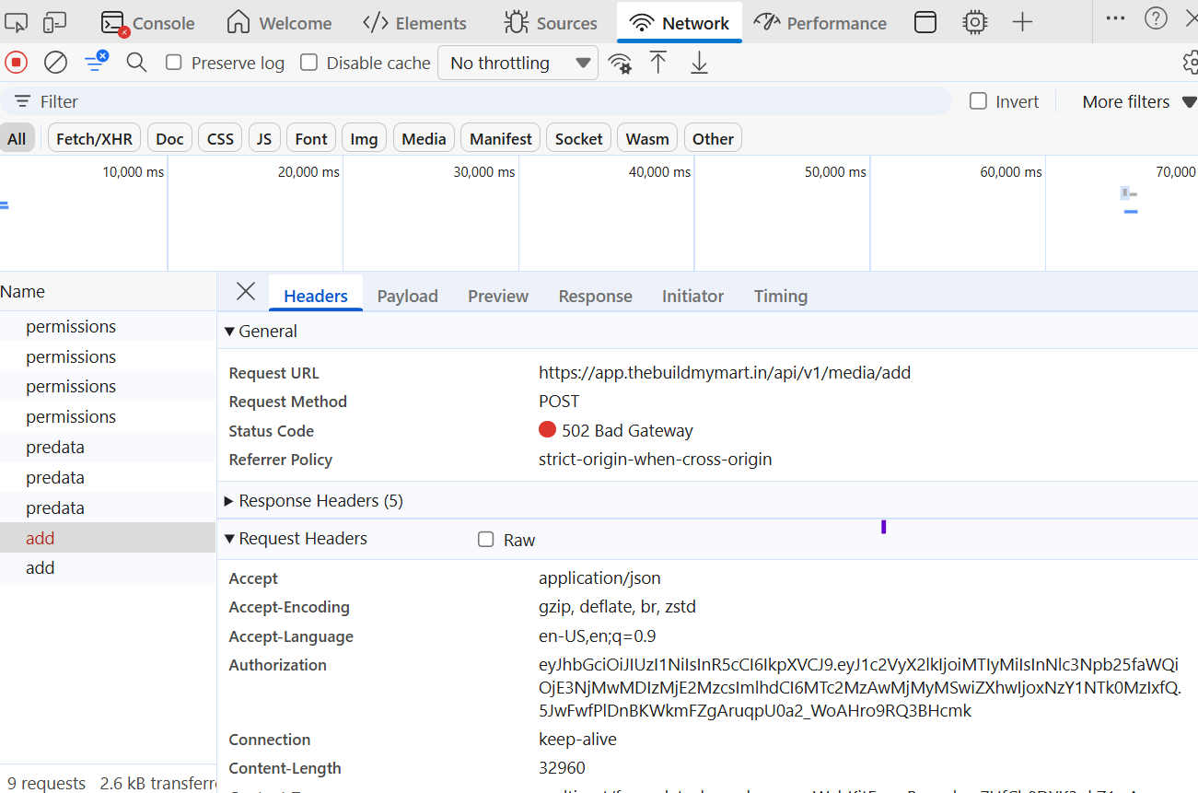Open the Performance tab
Screen dimensions: 1198x793
pos(820,23)
